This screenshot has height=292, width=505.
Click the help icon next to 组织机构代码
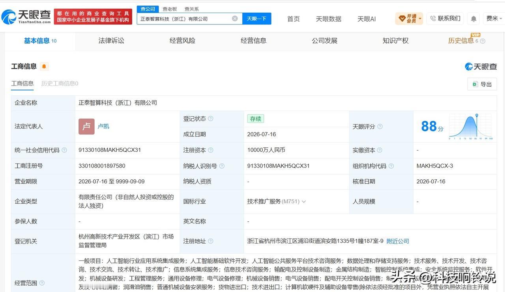(x=391, y=166)
